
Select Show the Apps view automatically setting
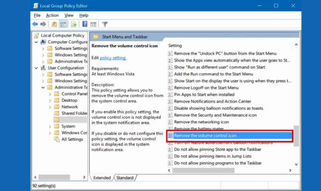pos(232,60)
